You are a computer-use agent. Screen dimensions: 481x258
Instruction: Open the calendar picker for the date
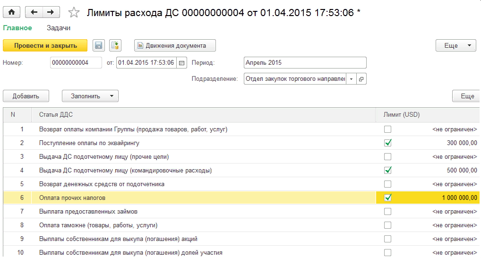tap(182, 63)
